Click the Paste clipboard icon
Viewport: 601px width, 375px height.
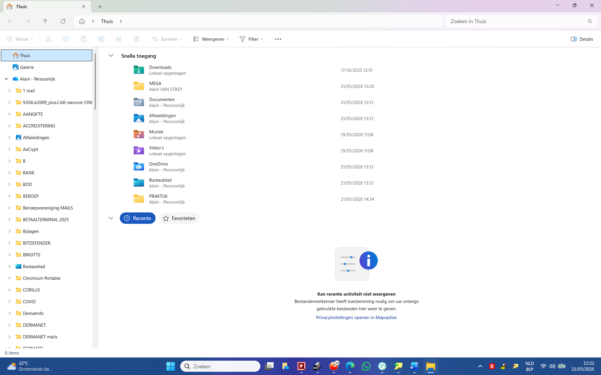[84, 39]
